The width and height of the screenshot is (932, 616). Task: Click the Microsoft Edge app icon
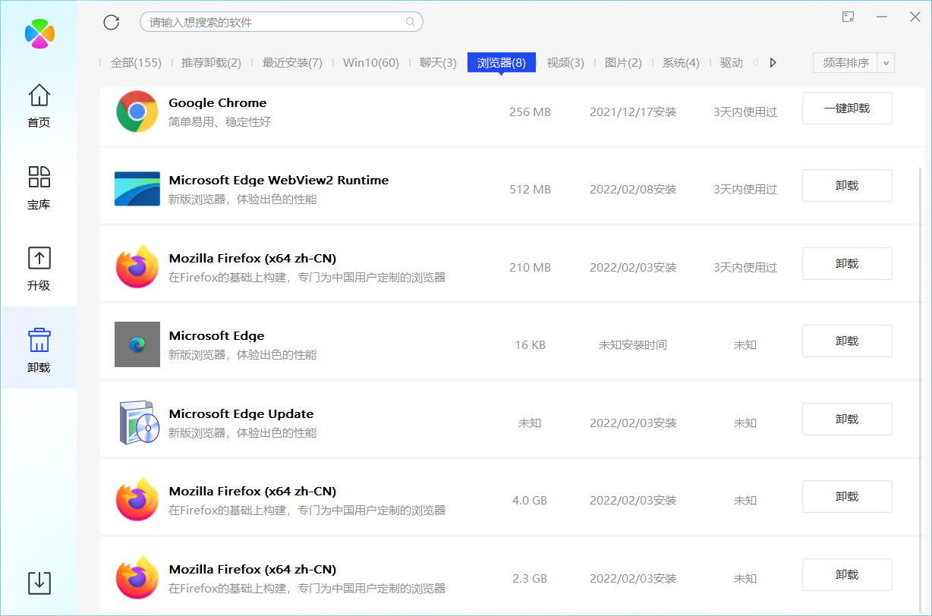(x=137, y=344)
